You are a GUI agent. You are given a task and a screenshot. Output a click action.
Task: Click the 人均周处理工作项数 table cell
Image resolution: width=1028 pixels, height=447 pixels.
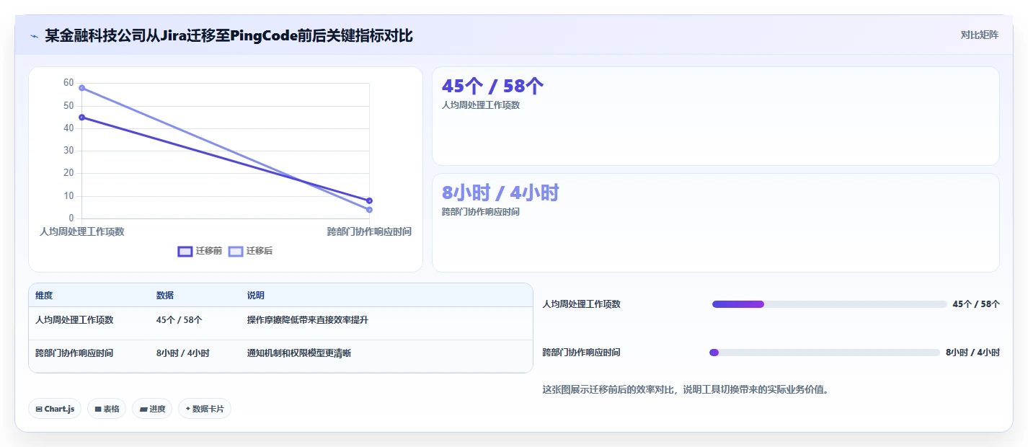tap(74, 319)
